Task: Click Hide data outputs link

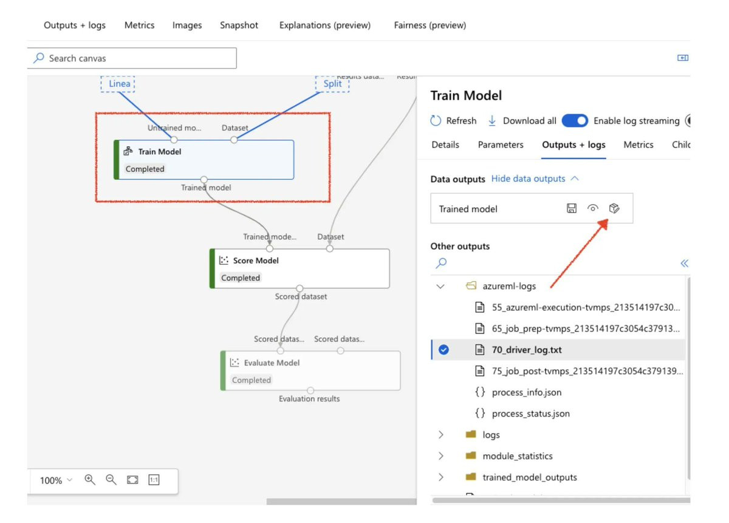Action: (x=535, y=179)
